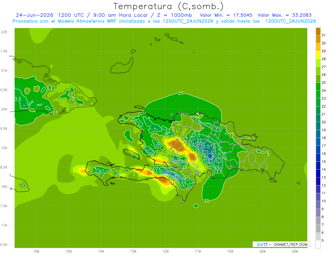Click the "15" label on the color scale
Viewport: 331px width, 255px height.
point(324,161)
